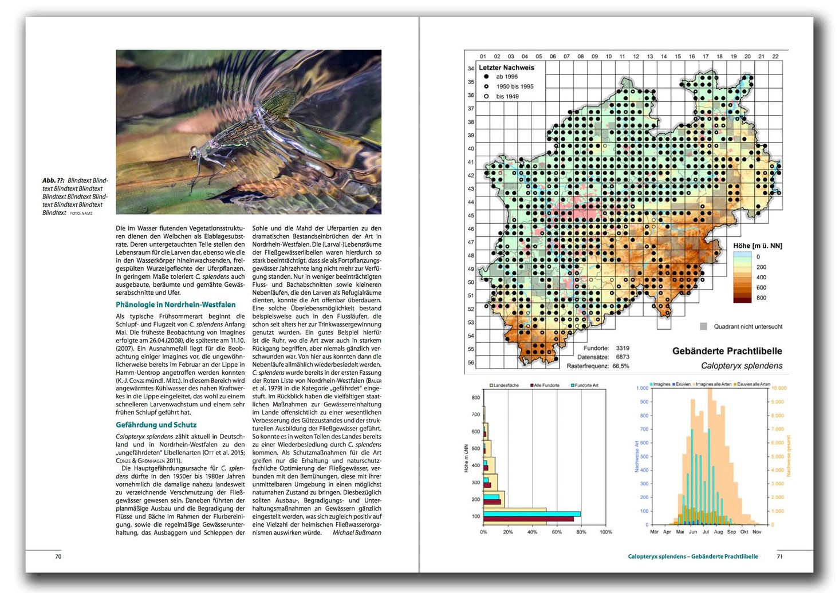Image resolution: width=839 pixels, height=593 pixels.
Task: Click map row number '34'
Action: [471, 68]
